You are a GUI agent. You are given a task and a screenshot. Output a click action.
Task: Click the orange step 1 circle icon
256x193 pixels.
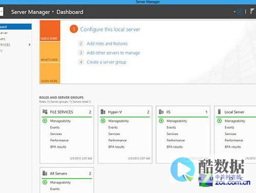(x=74, y=29)
